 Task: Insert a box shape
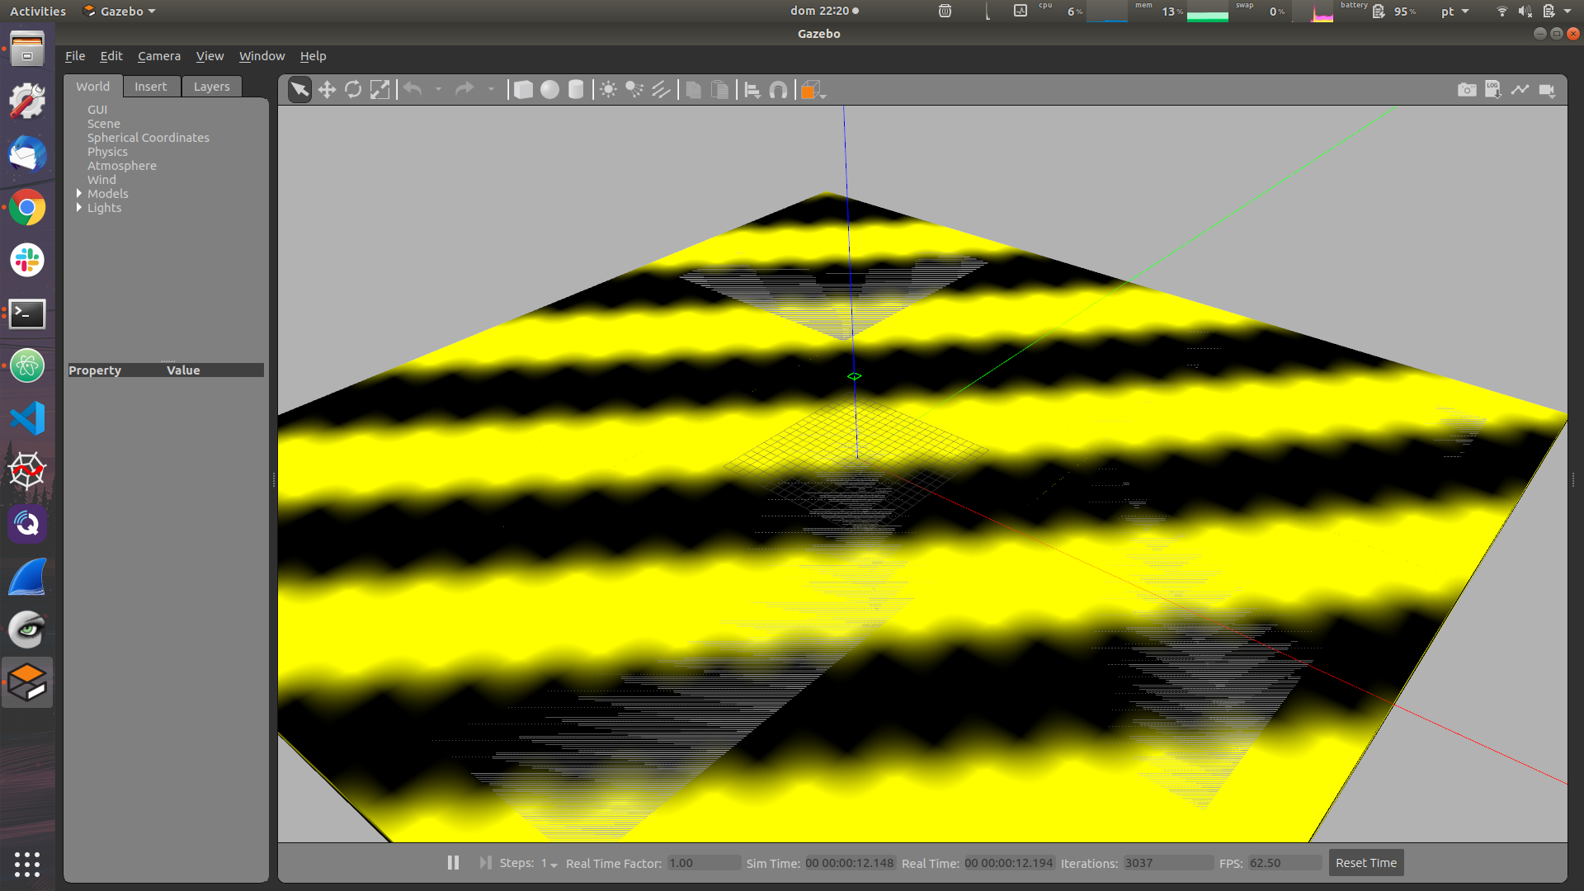pyautogui.click(x=523, y=90)
